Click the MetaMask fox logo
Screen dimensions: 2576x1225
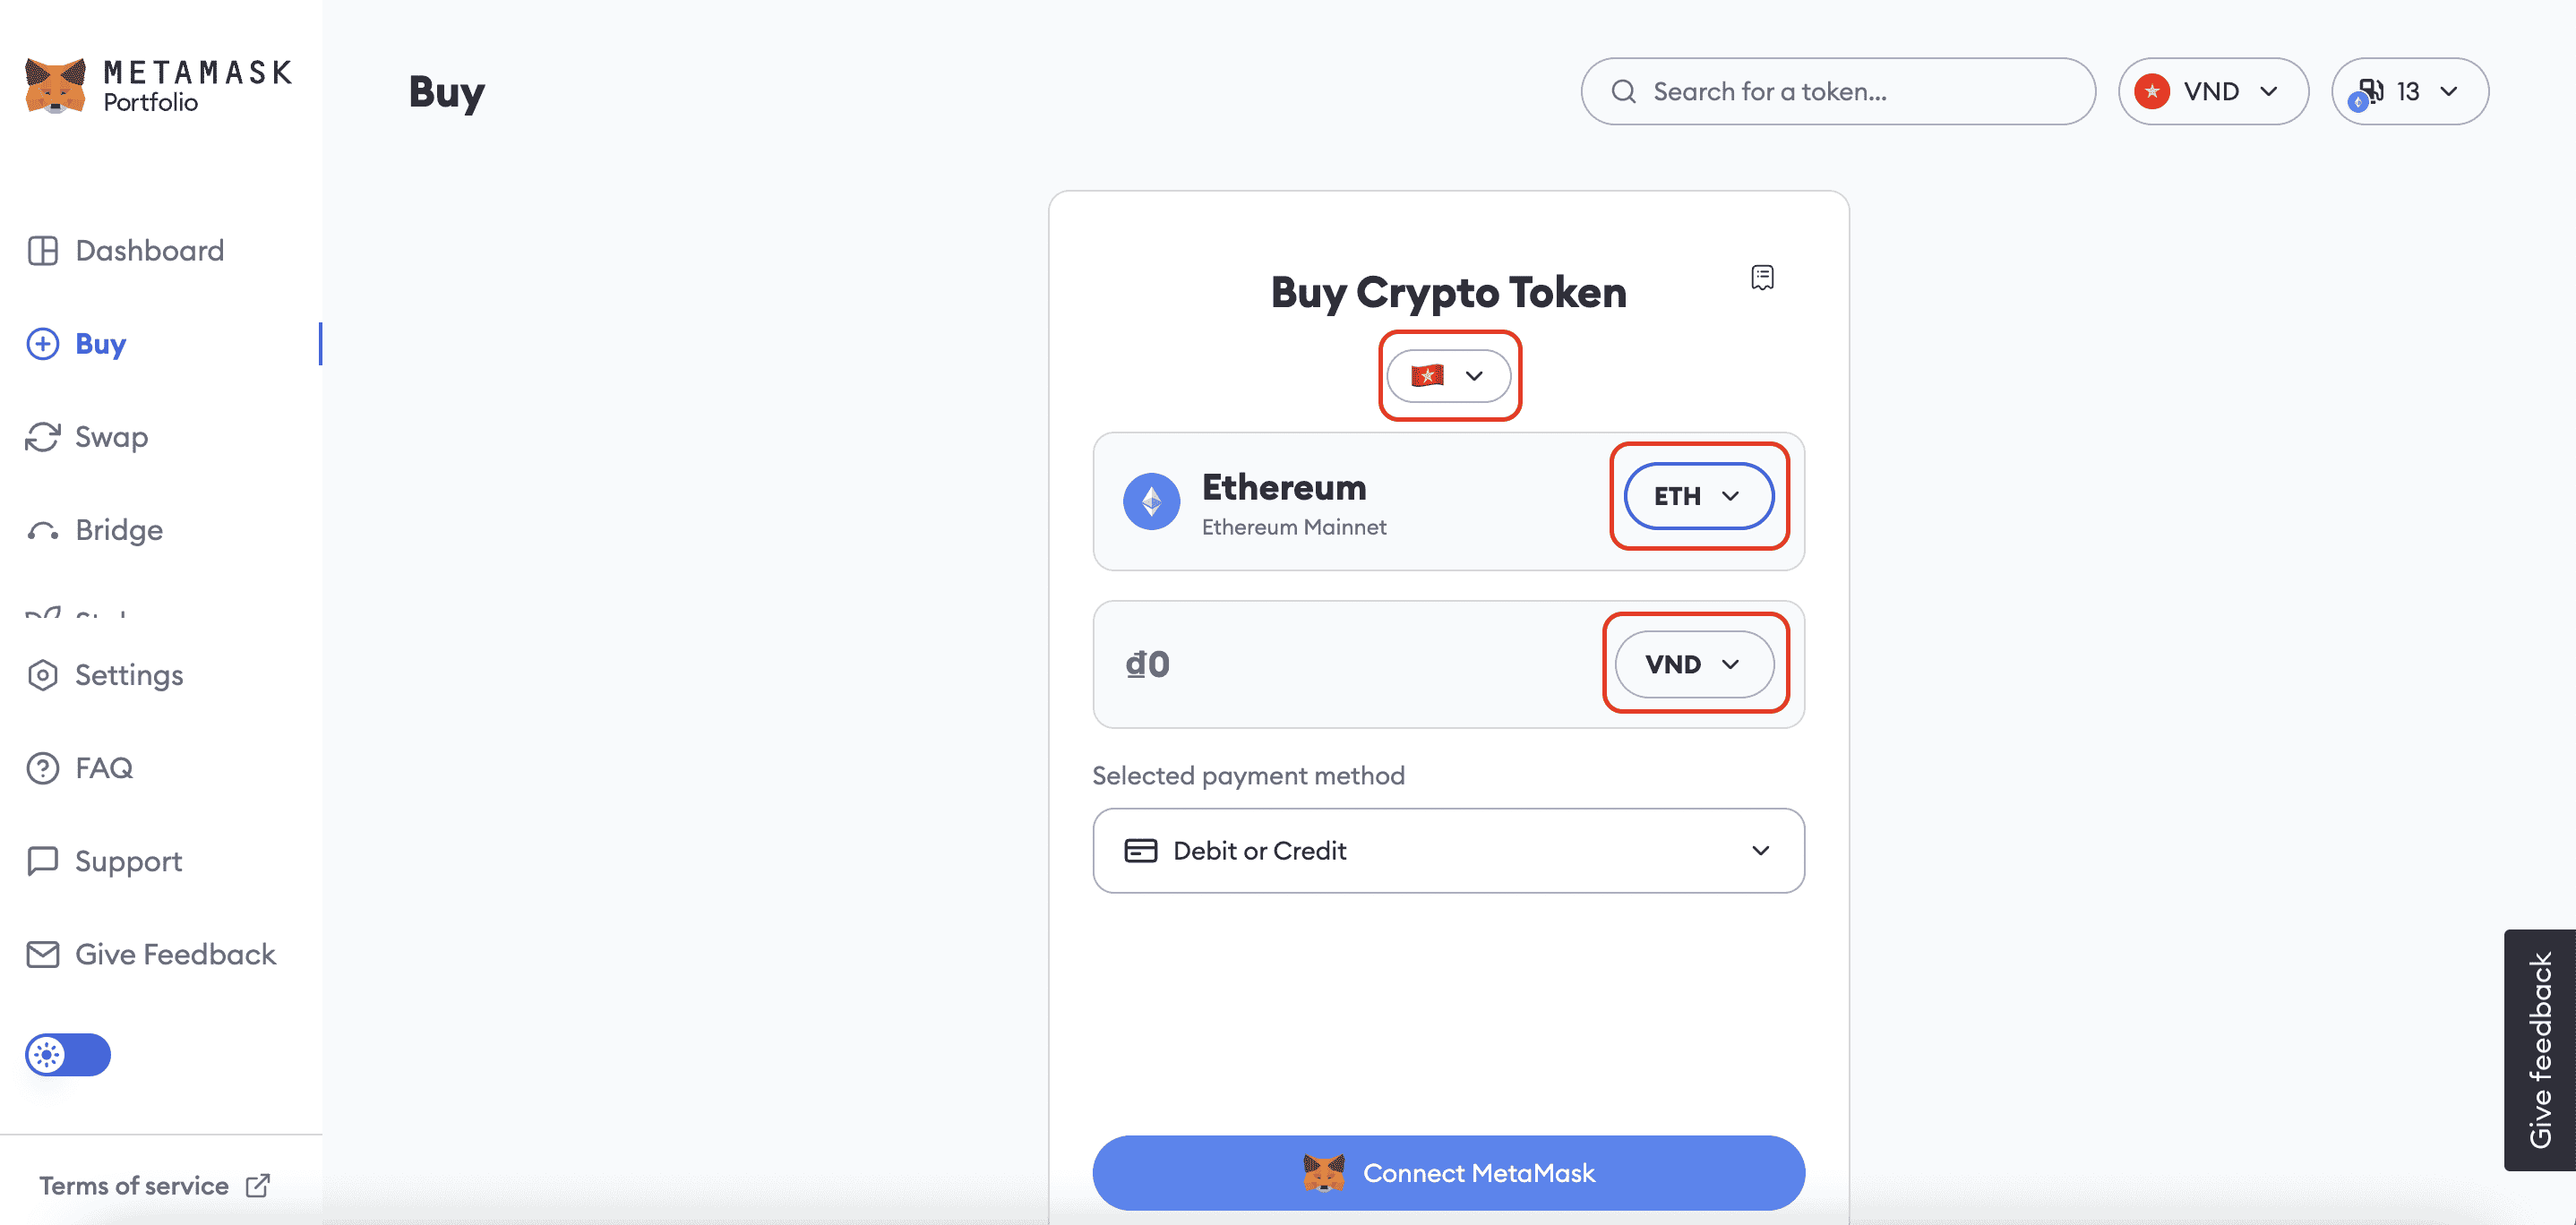pyautogui.click(x=55, y=86)
